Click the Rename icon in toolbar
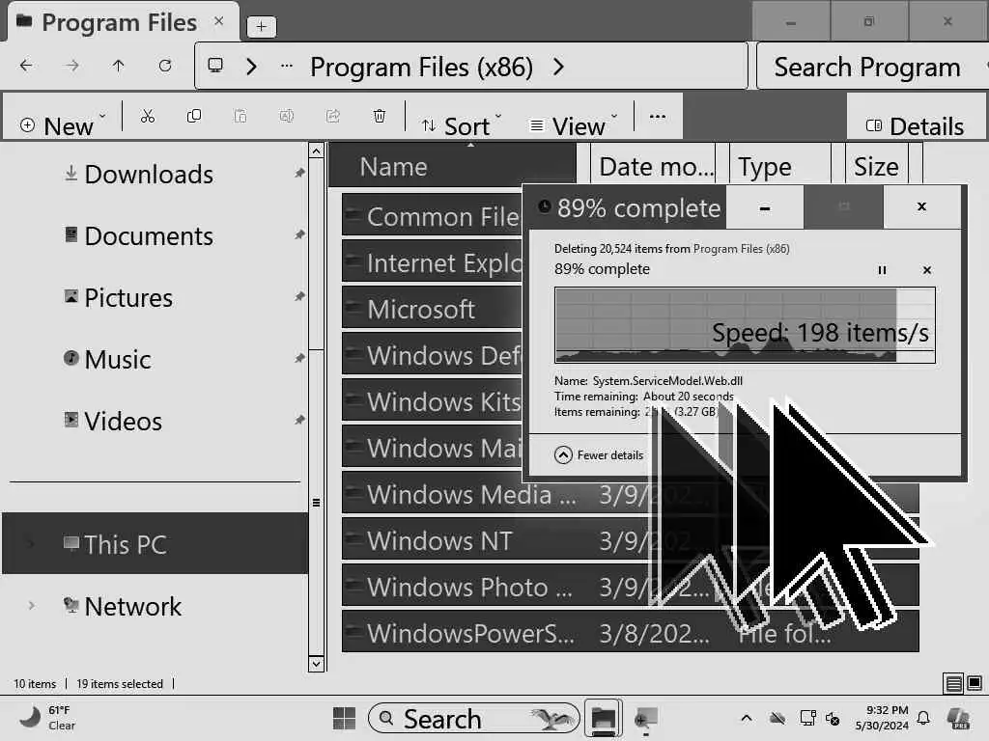Viewport: 989px width, 741px height. pyautogui.click(x=286, y=116)
